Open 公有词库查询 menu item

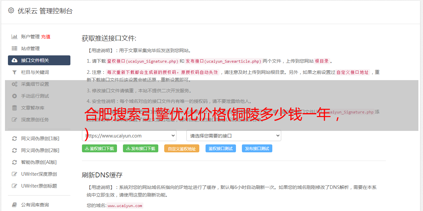[39, 205]
